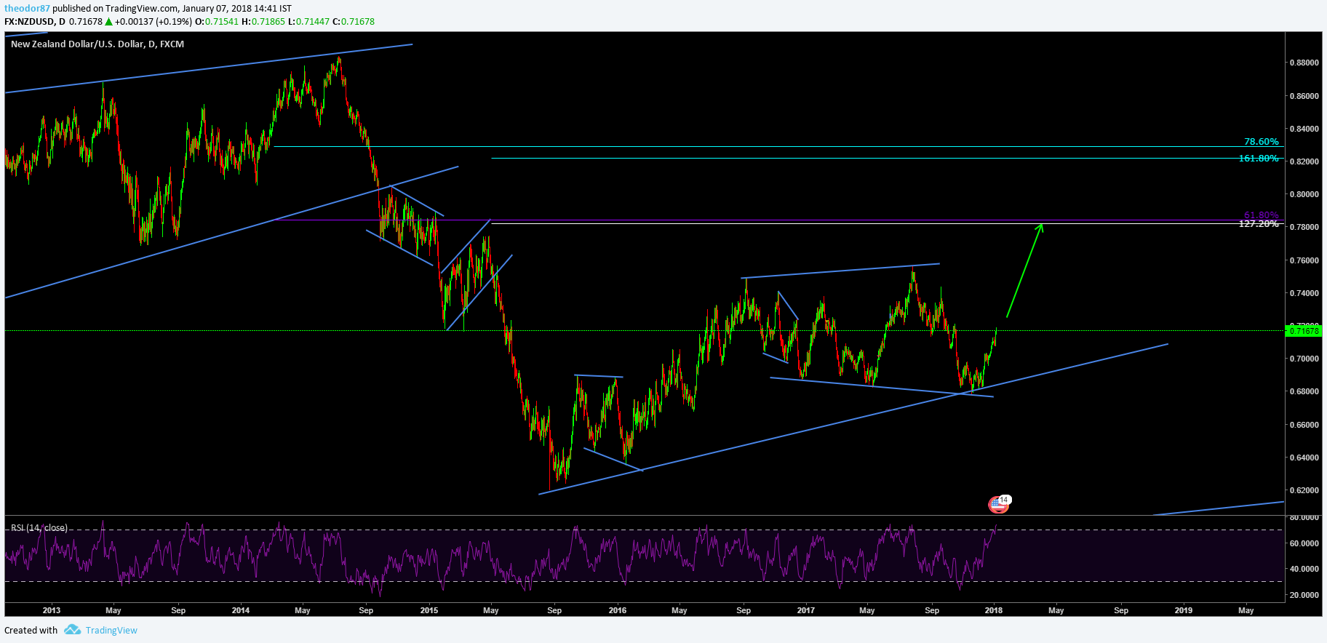
Task: Click the RSI 20.0000 axis label
Action: [1304, 595]
